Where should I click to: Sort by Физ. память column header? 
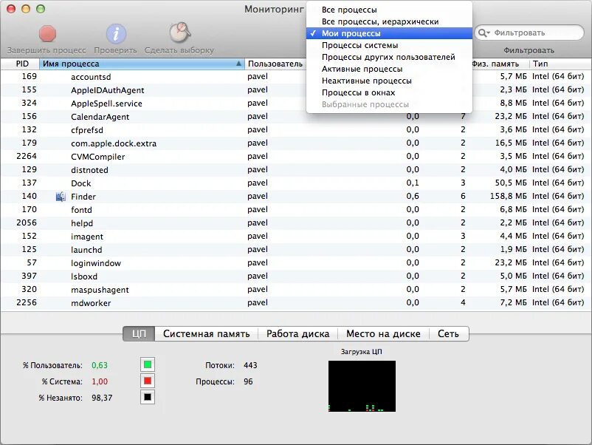coord(496,64)
